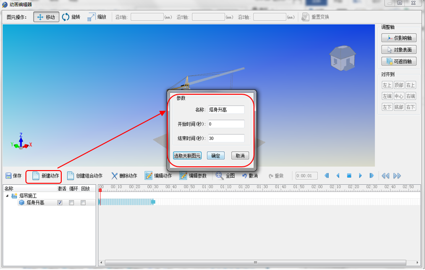Click the XYZ axis gizmo
The width and height of the screenshot is (425, 270).
(x=21, y=141)
